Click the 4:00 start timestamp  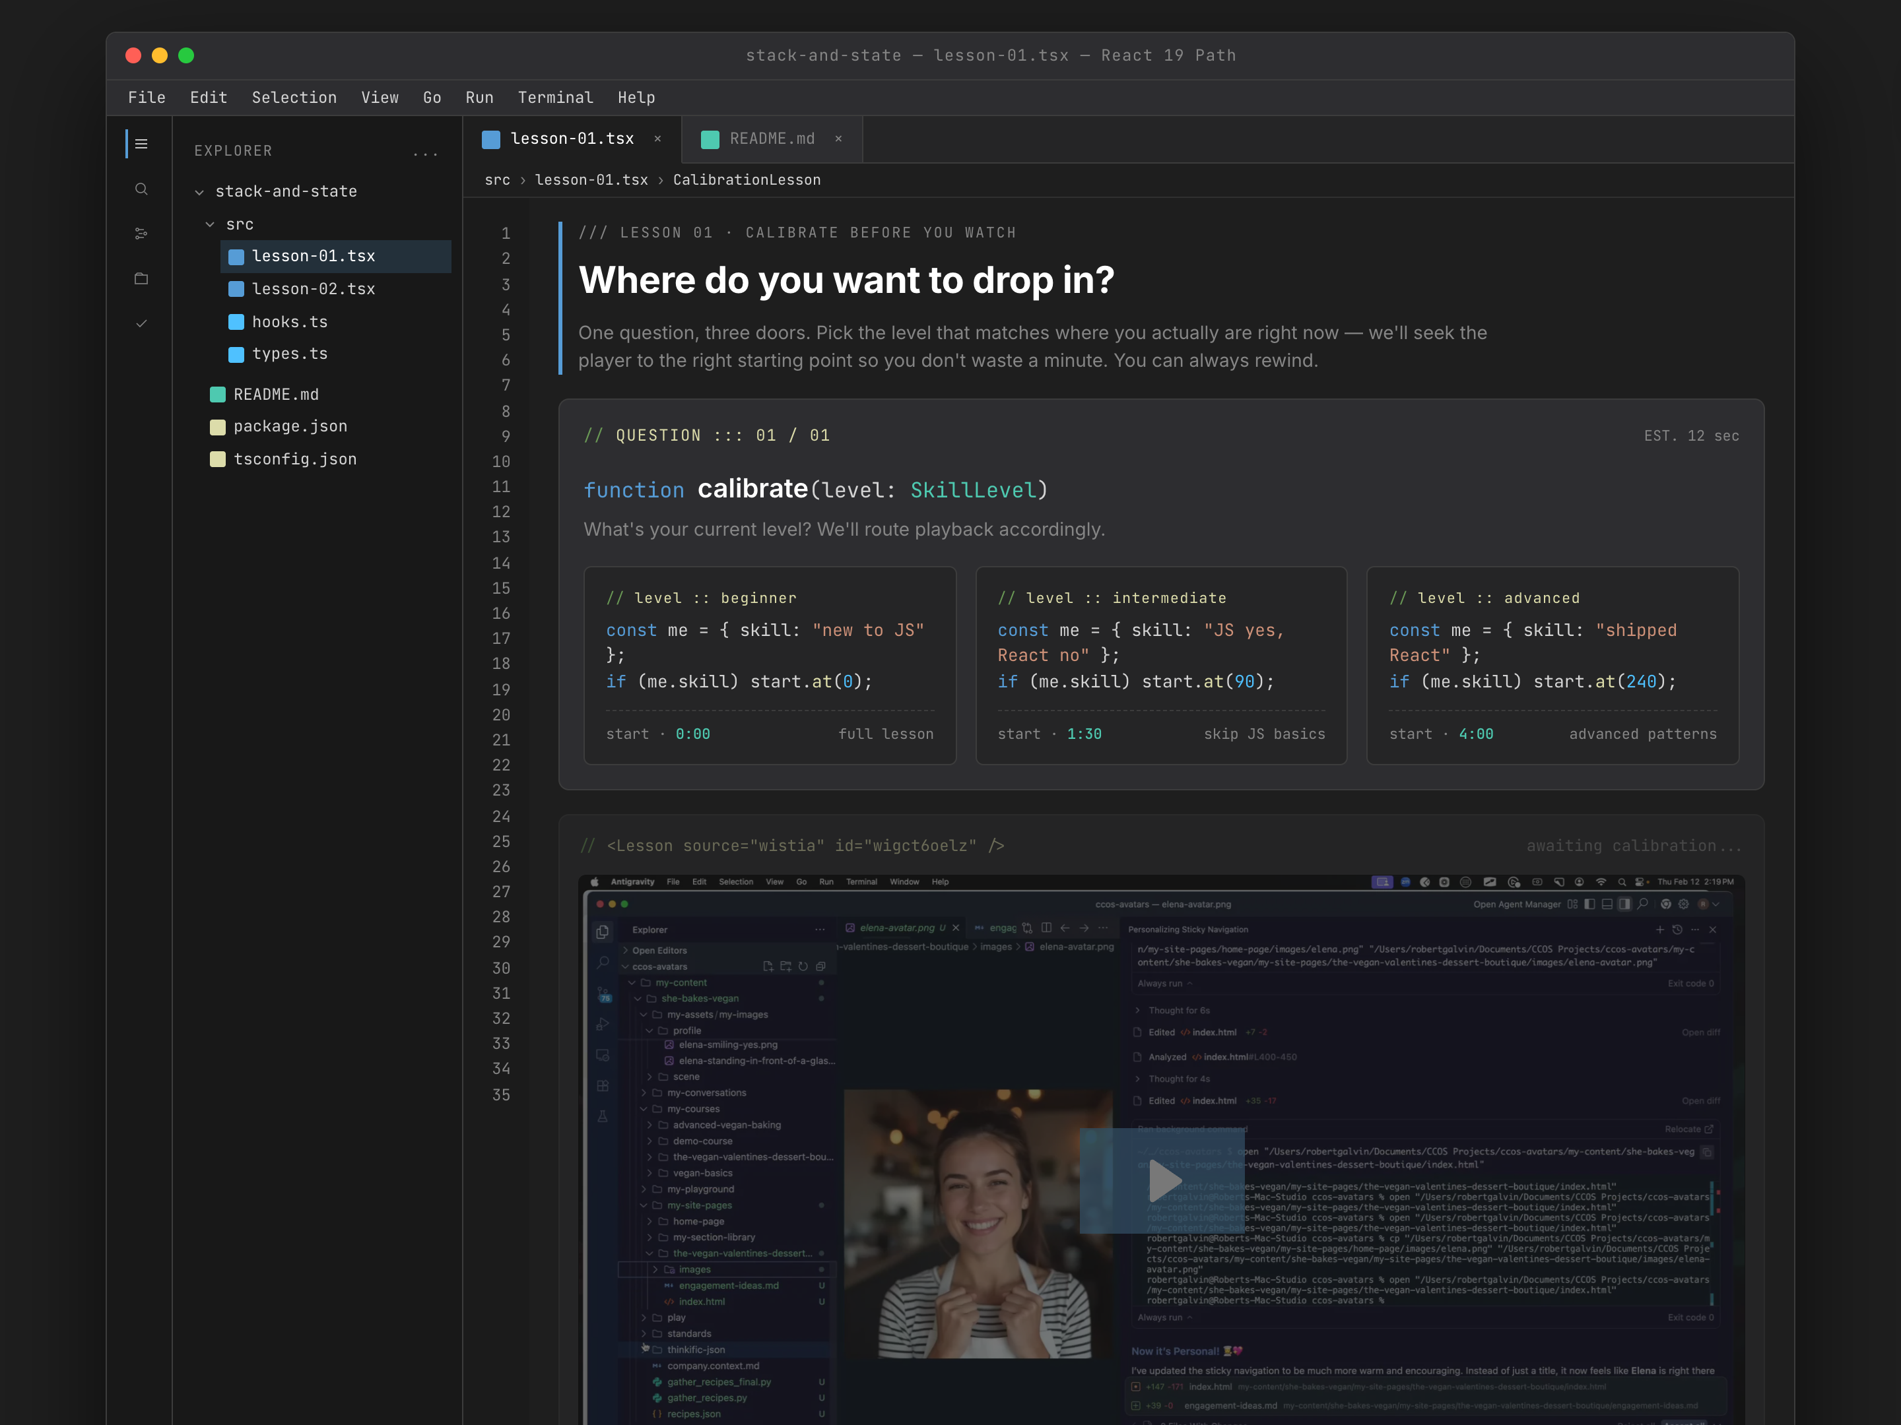click(1476, 736)
